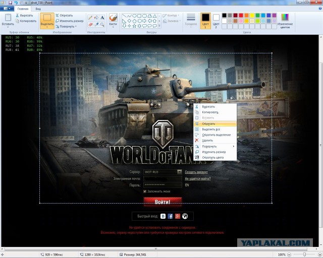Image resolution: width=323 pixels, height=258 pixels.
Task: Select Color 2 (Цвет 2) box
Action: (x=216, y=21)
